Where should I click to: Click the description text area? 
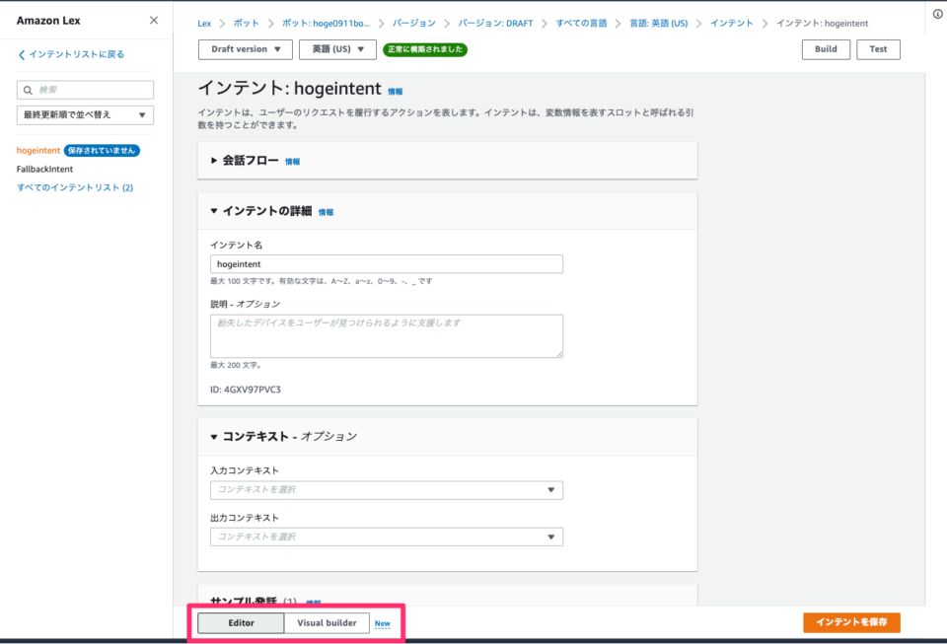387,336
